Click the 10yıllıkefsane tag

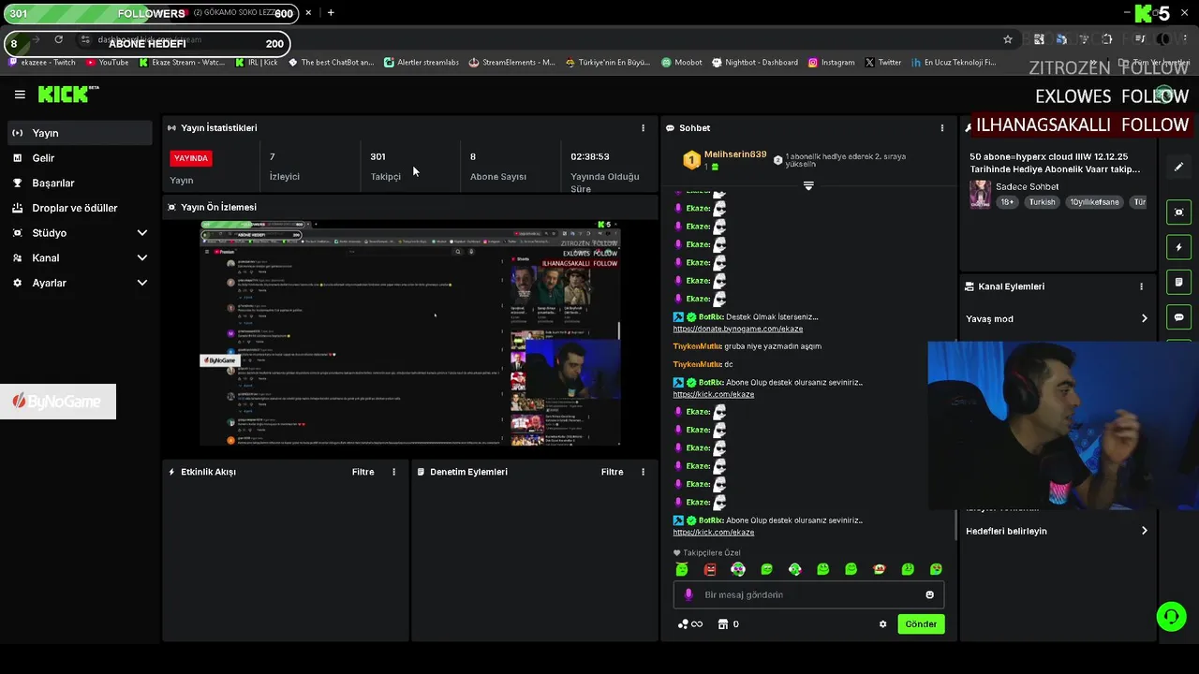pyautogui.click(x=1094, y=202)
